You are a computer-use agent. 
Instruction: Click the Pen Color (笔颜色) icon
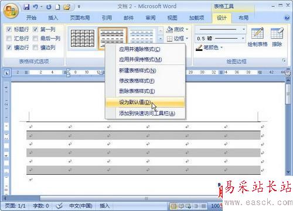point(199,47)
